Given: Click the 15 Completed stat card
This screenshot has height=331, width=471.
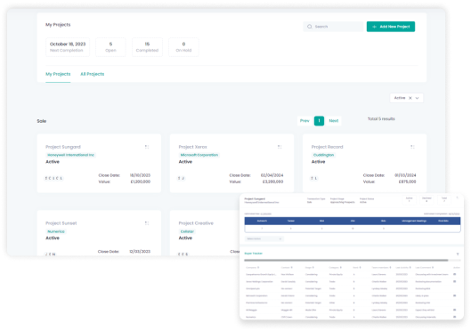Looking at the screenshot, I should pyautogui.click(x=147, y=47).
